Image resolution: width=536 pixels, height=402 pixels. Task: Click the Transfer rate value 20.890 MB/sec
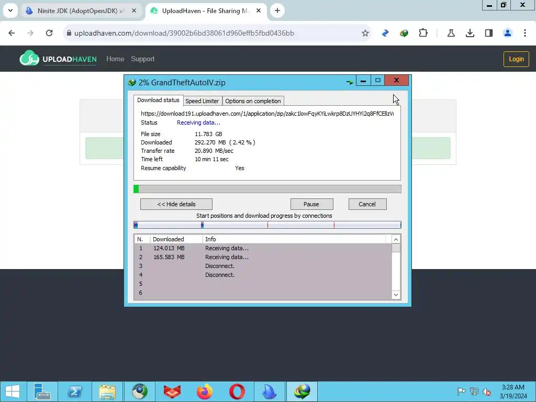pyautogui.click(x=214, y=151)
